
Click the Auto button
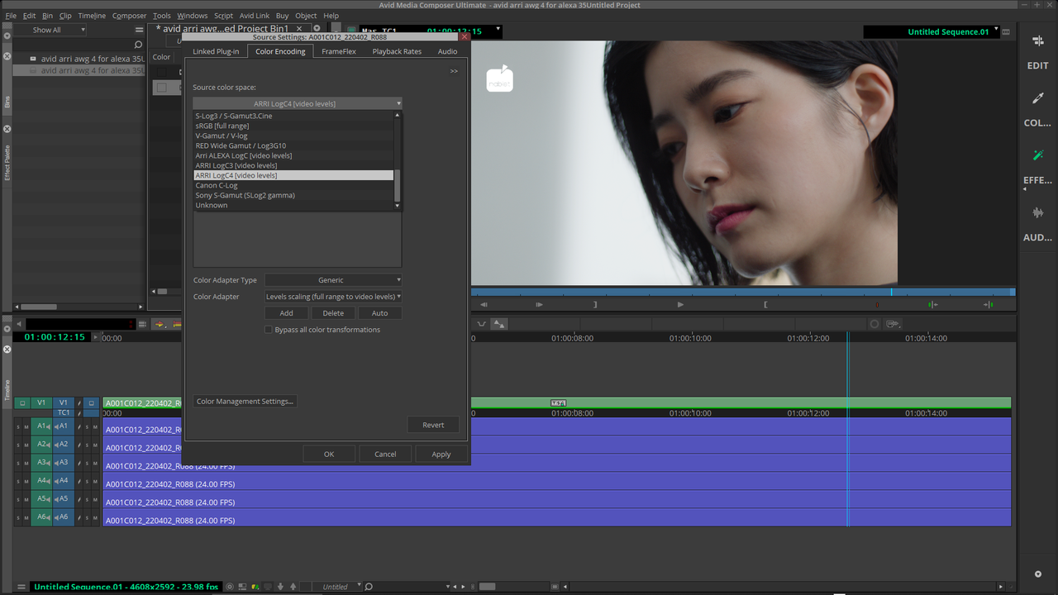379,313
